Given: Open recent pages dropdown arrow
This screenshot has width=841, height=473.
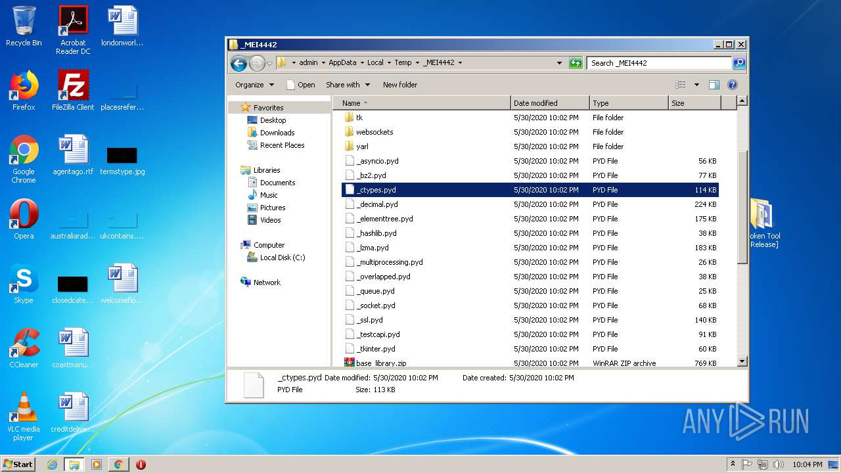Looking at the screenshot, I should coord(269,64).
